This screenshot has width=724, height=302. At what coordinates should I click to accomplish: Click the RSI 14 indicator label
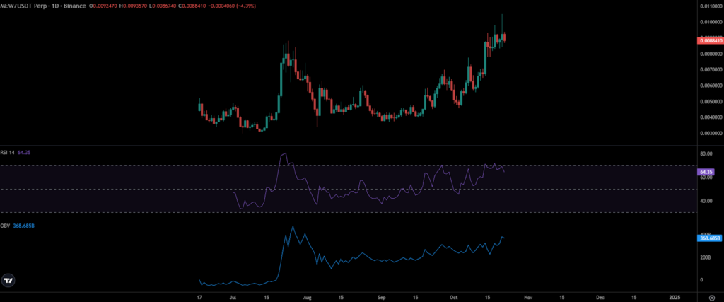coord(8,152)
